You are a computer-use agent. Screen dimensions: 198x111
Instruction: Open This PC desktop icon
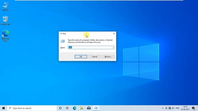tap(6, 6)
